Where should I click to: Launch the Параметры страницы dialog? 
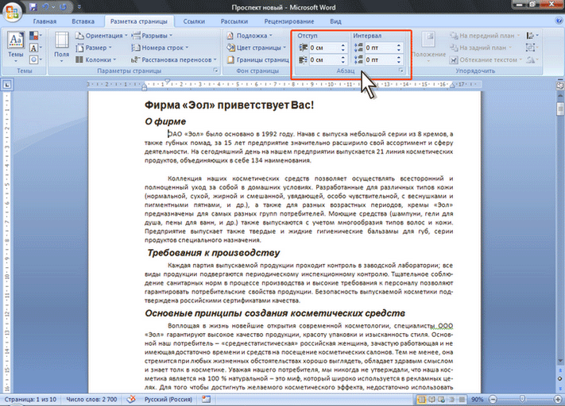tap(215, 71)
